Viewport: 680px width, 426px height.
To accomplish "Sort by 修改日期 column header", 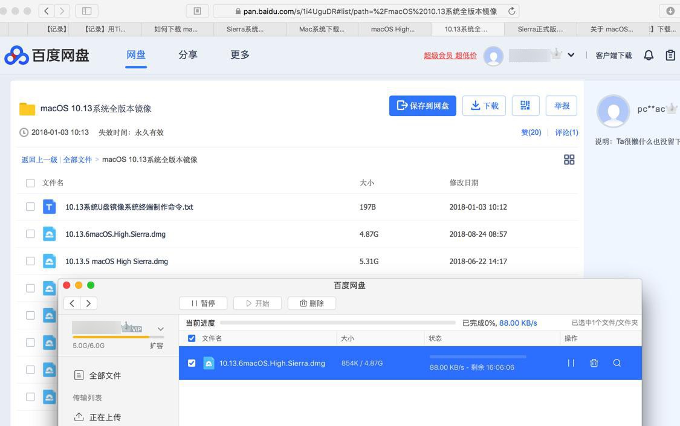I will 464,182.
